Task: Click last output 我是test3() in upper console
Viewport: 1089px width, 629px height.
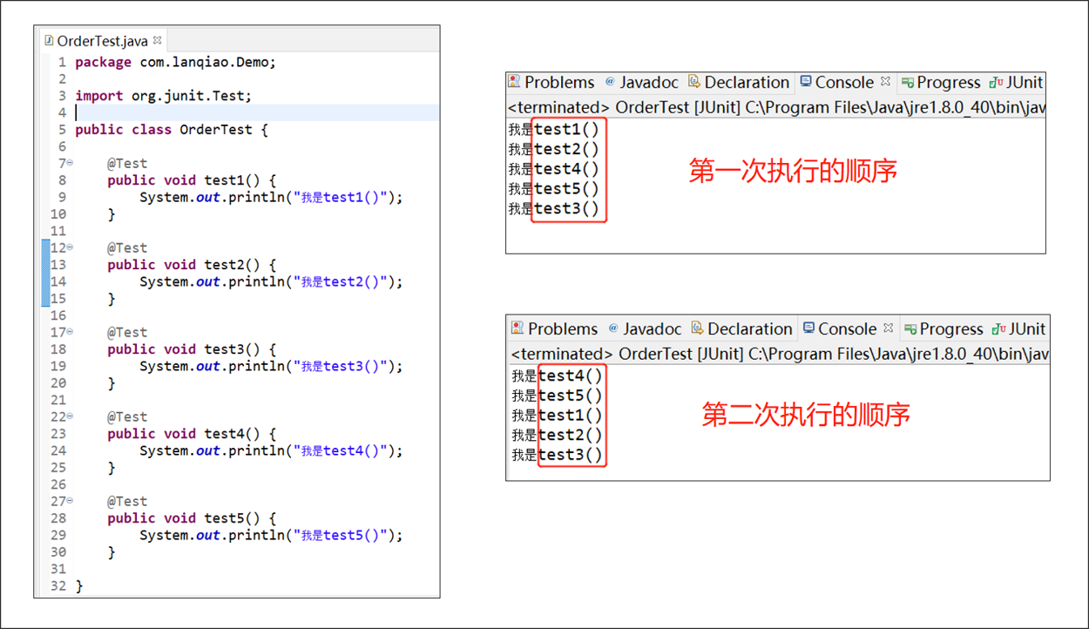Action: point(554,208)
